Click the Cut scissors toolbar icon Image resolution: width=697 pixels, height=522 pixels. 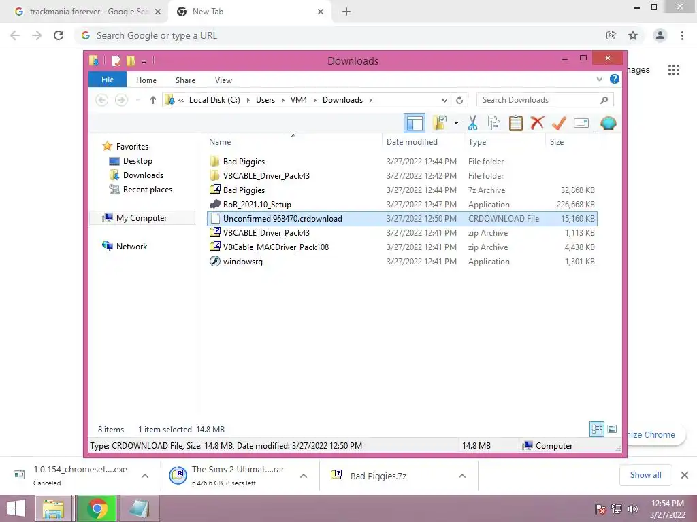click(472, 123)
